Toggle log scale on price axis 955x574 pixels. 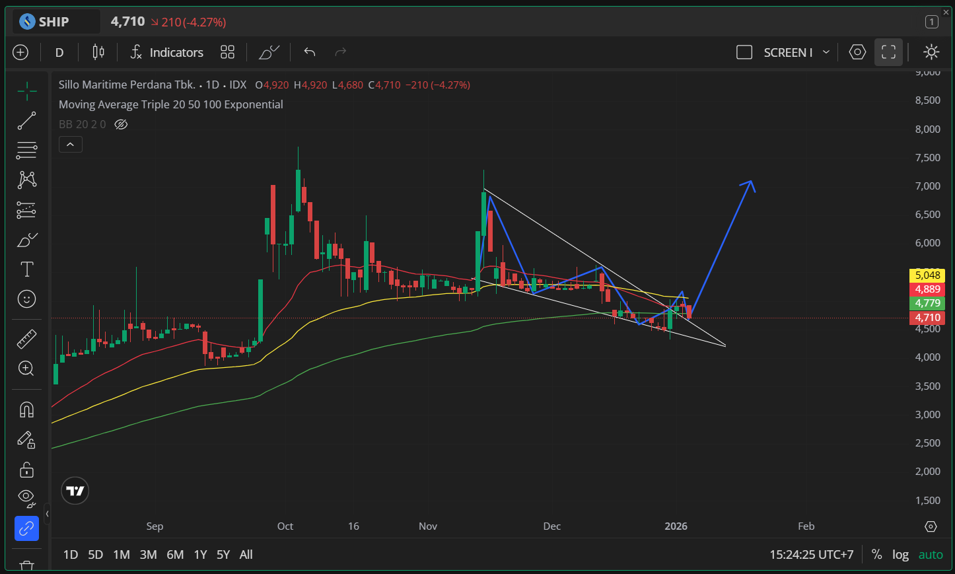(900, 555)
